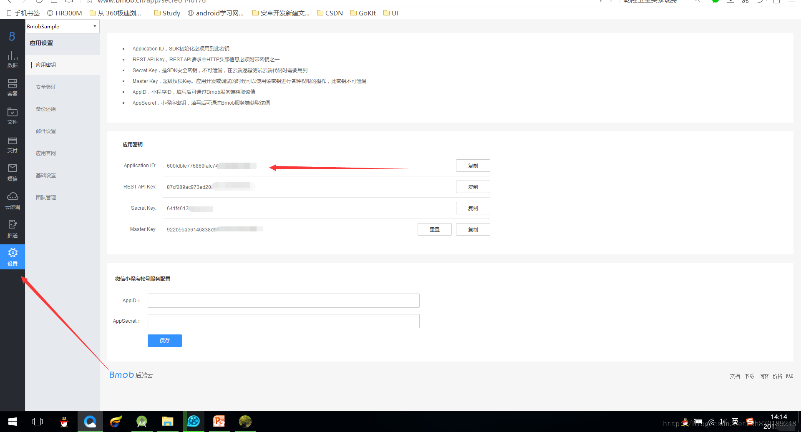
Task: Switch to the blue browser taskbar icon
Action: coord(90,422)
